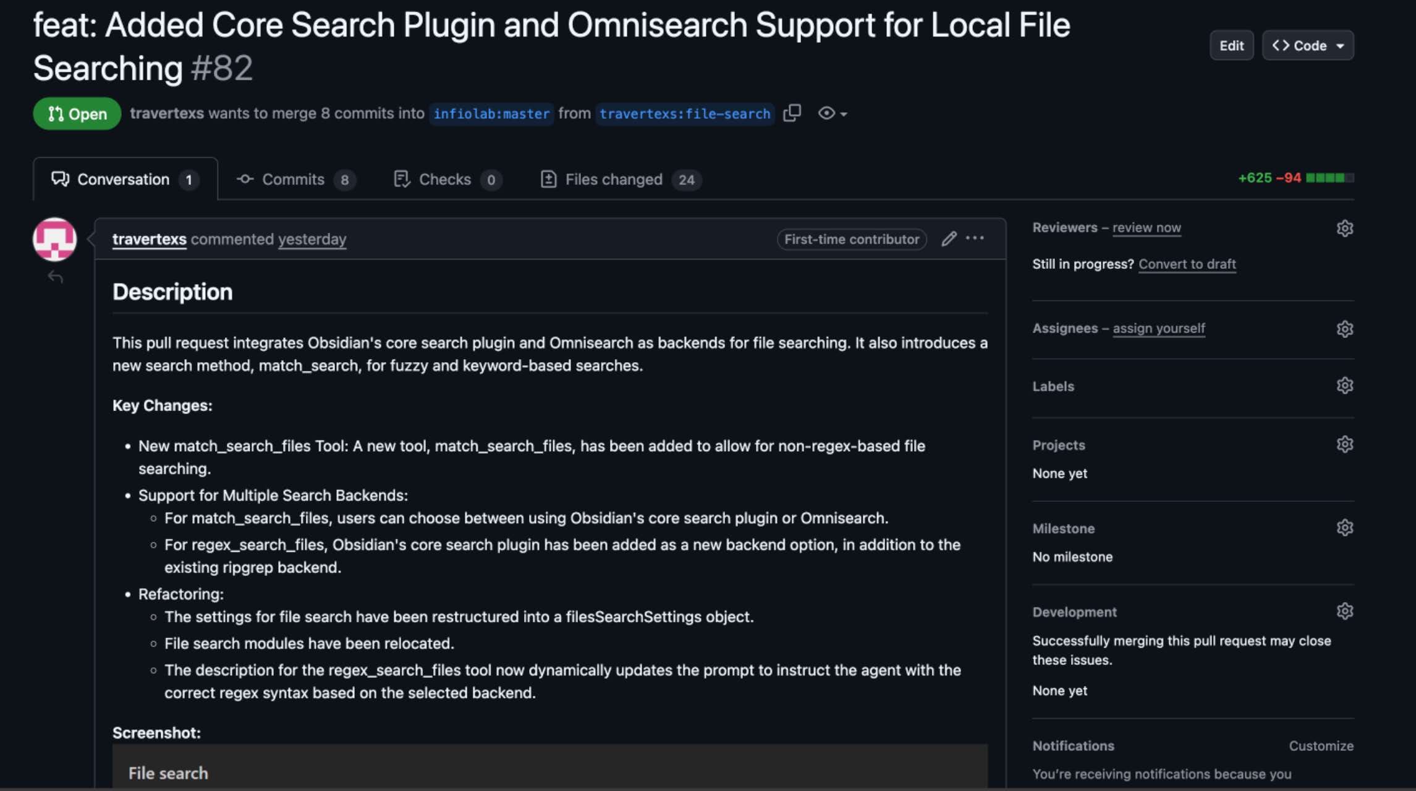Click the Files changed count '24' badge

tap(687, 180)
